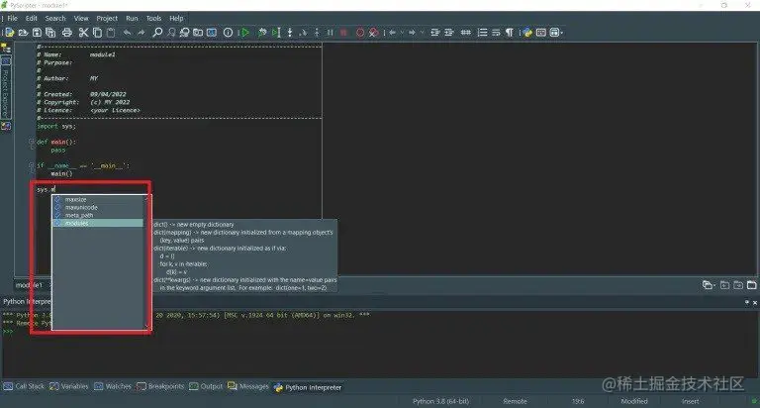
Task: Click the Run to Cursor icon
Action: pos(276,33)
